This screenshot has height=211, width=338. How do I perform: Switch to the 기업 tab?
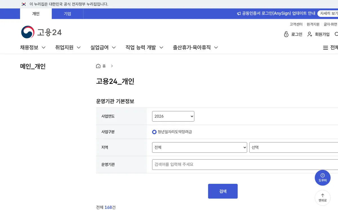click(x=67, y=14)
